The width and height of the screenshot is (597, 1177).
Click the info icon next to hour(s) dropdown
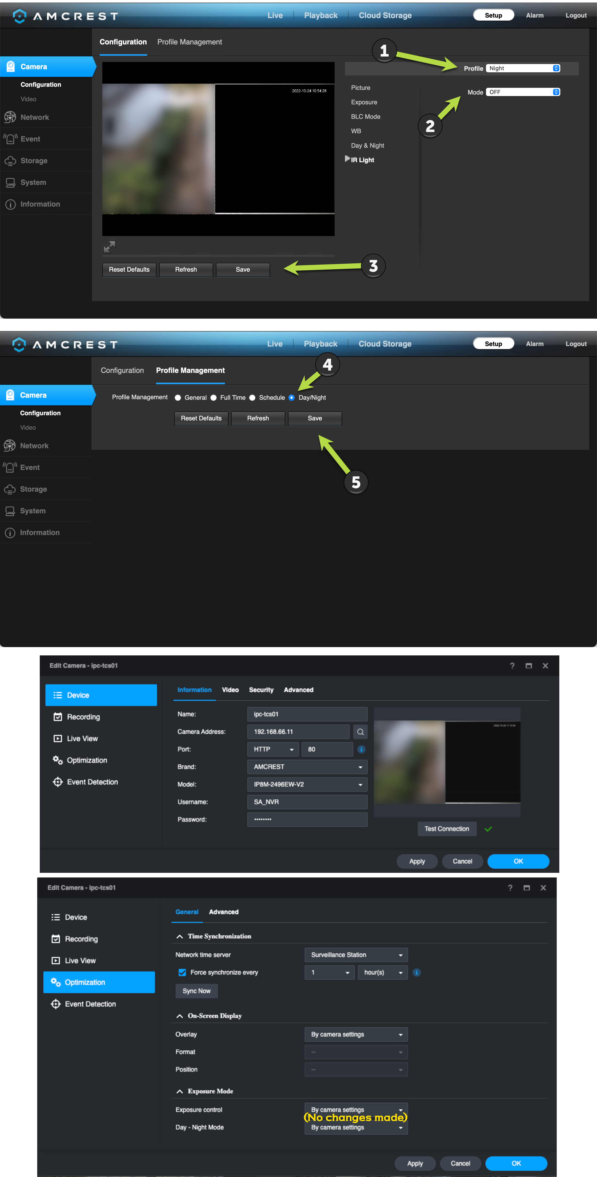417,972
